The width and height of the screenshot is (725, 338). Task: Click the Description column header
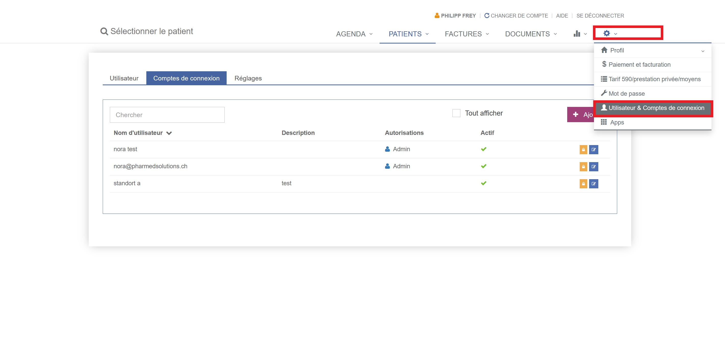[x=298, y=133]
